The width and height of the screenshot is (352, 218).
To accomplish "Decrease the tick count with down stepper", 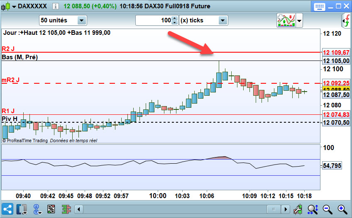I will (x=175, y=23).
